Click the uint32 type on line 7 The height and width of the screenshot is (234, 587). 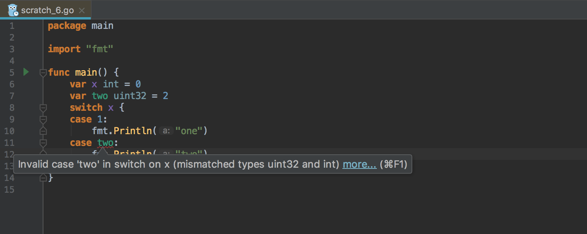click(130, 96)
